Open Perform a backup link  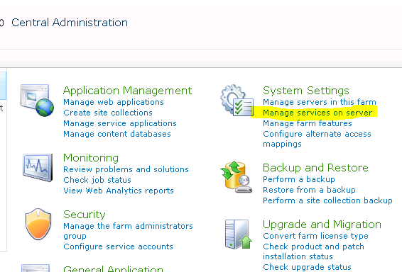click(299, 179)
